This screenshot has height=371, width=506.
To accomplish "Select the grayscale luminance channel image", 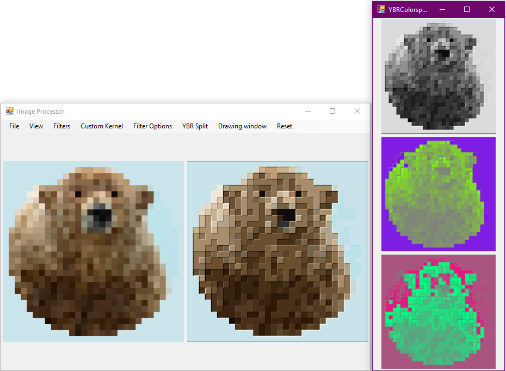I will click(439, 76).
